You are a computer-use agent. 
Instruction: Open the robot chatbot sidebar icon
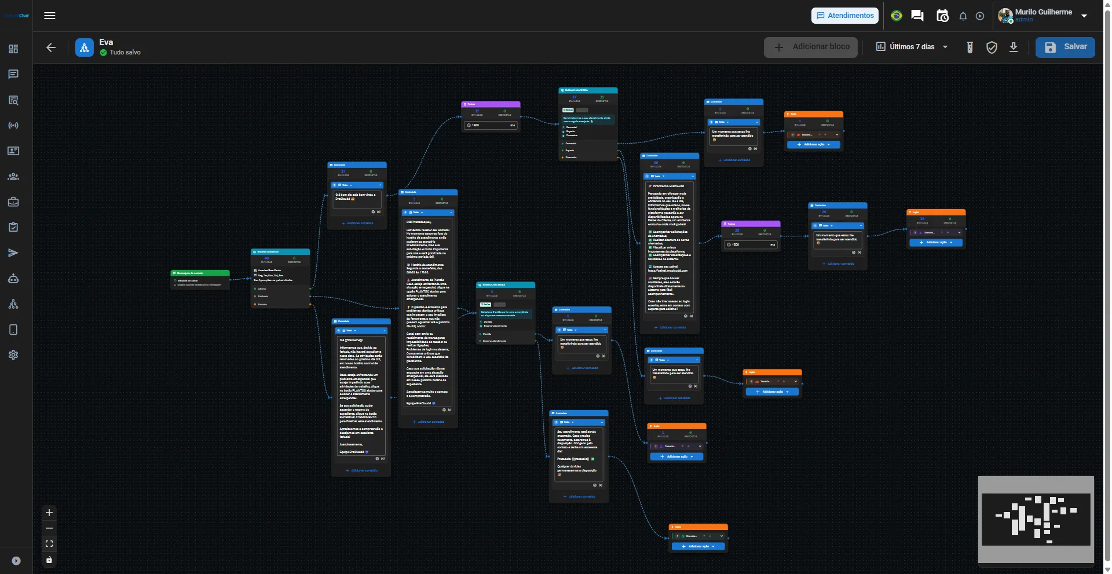tap(13, 279)
